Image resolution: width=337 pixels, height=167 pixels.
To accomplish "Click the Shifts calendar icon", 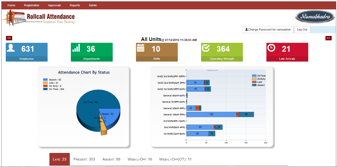I will [141, 48].
